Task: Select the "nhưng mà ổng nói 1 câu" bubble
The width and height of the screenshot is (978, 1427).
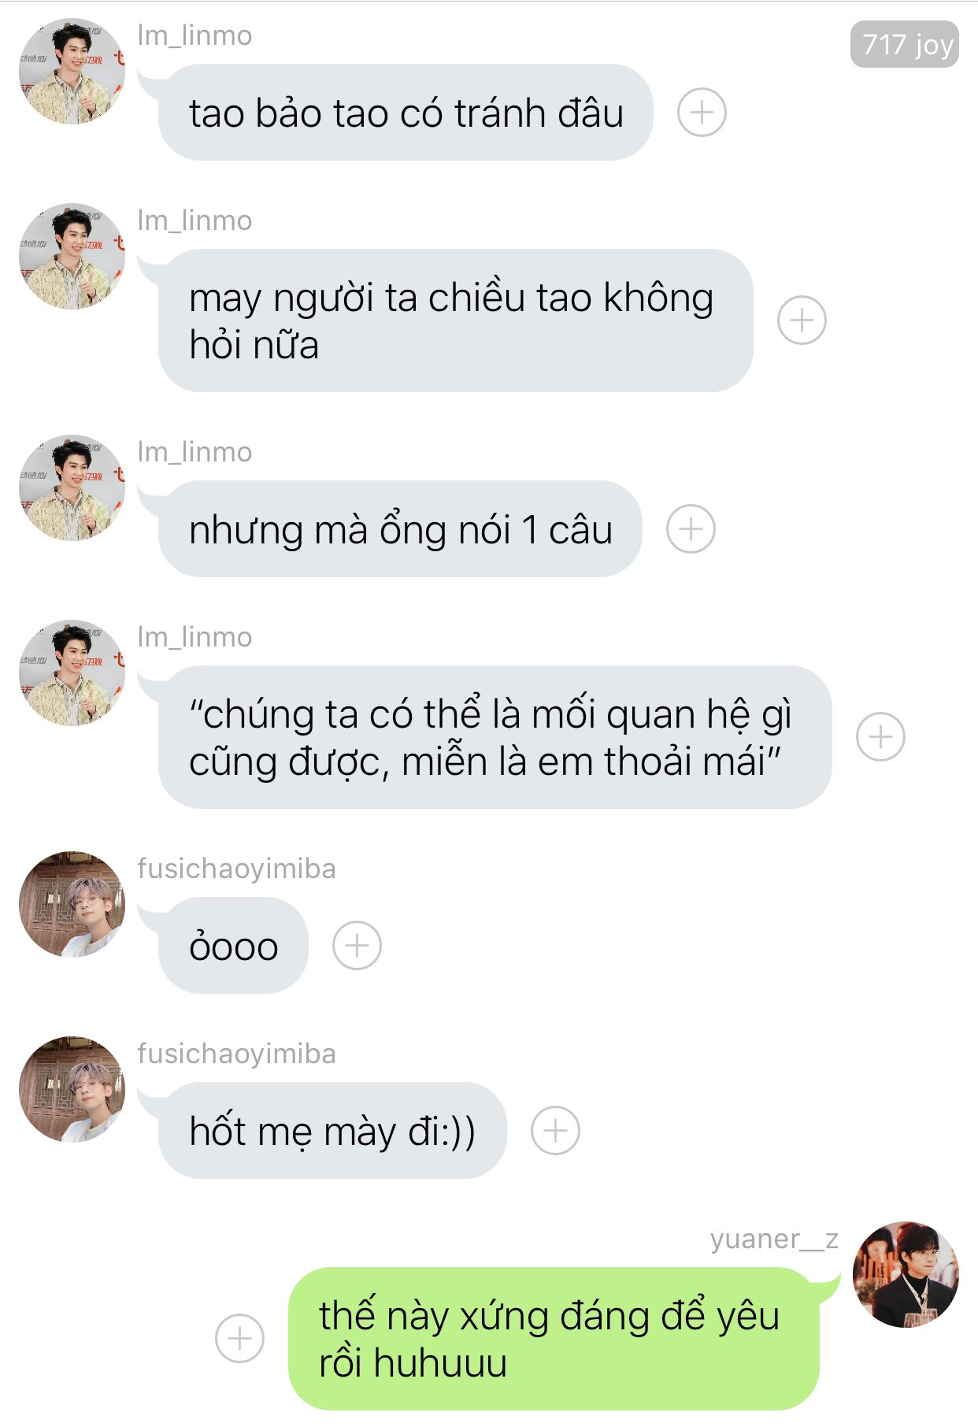Action: click(x=400, y=528)
